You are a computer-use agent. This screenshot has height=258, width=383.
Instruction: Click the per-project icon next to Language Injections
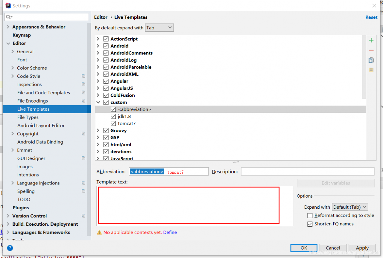[x=83, y=183]
